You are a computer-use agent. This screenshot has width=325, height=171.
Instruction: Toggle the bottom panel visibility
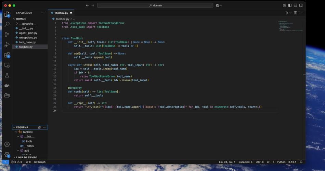point(295,5)
